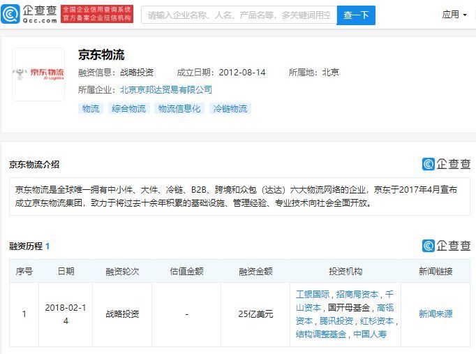The image size is (476, 354).
Task: Open the 招商局资本 investor link
Action: click(357, 294)
